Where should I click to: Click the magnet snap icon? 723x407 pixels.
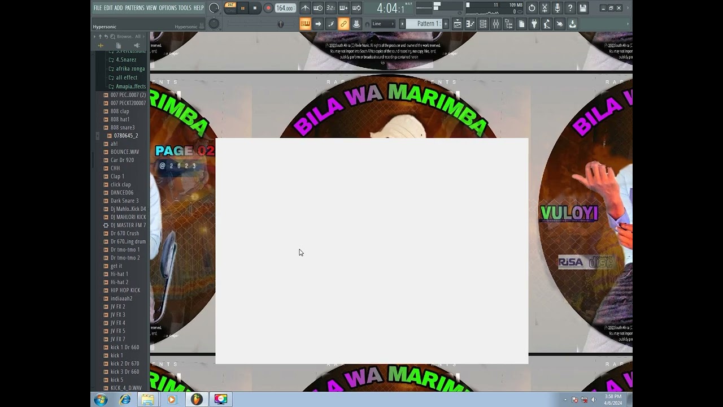point(367,24)
